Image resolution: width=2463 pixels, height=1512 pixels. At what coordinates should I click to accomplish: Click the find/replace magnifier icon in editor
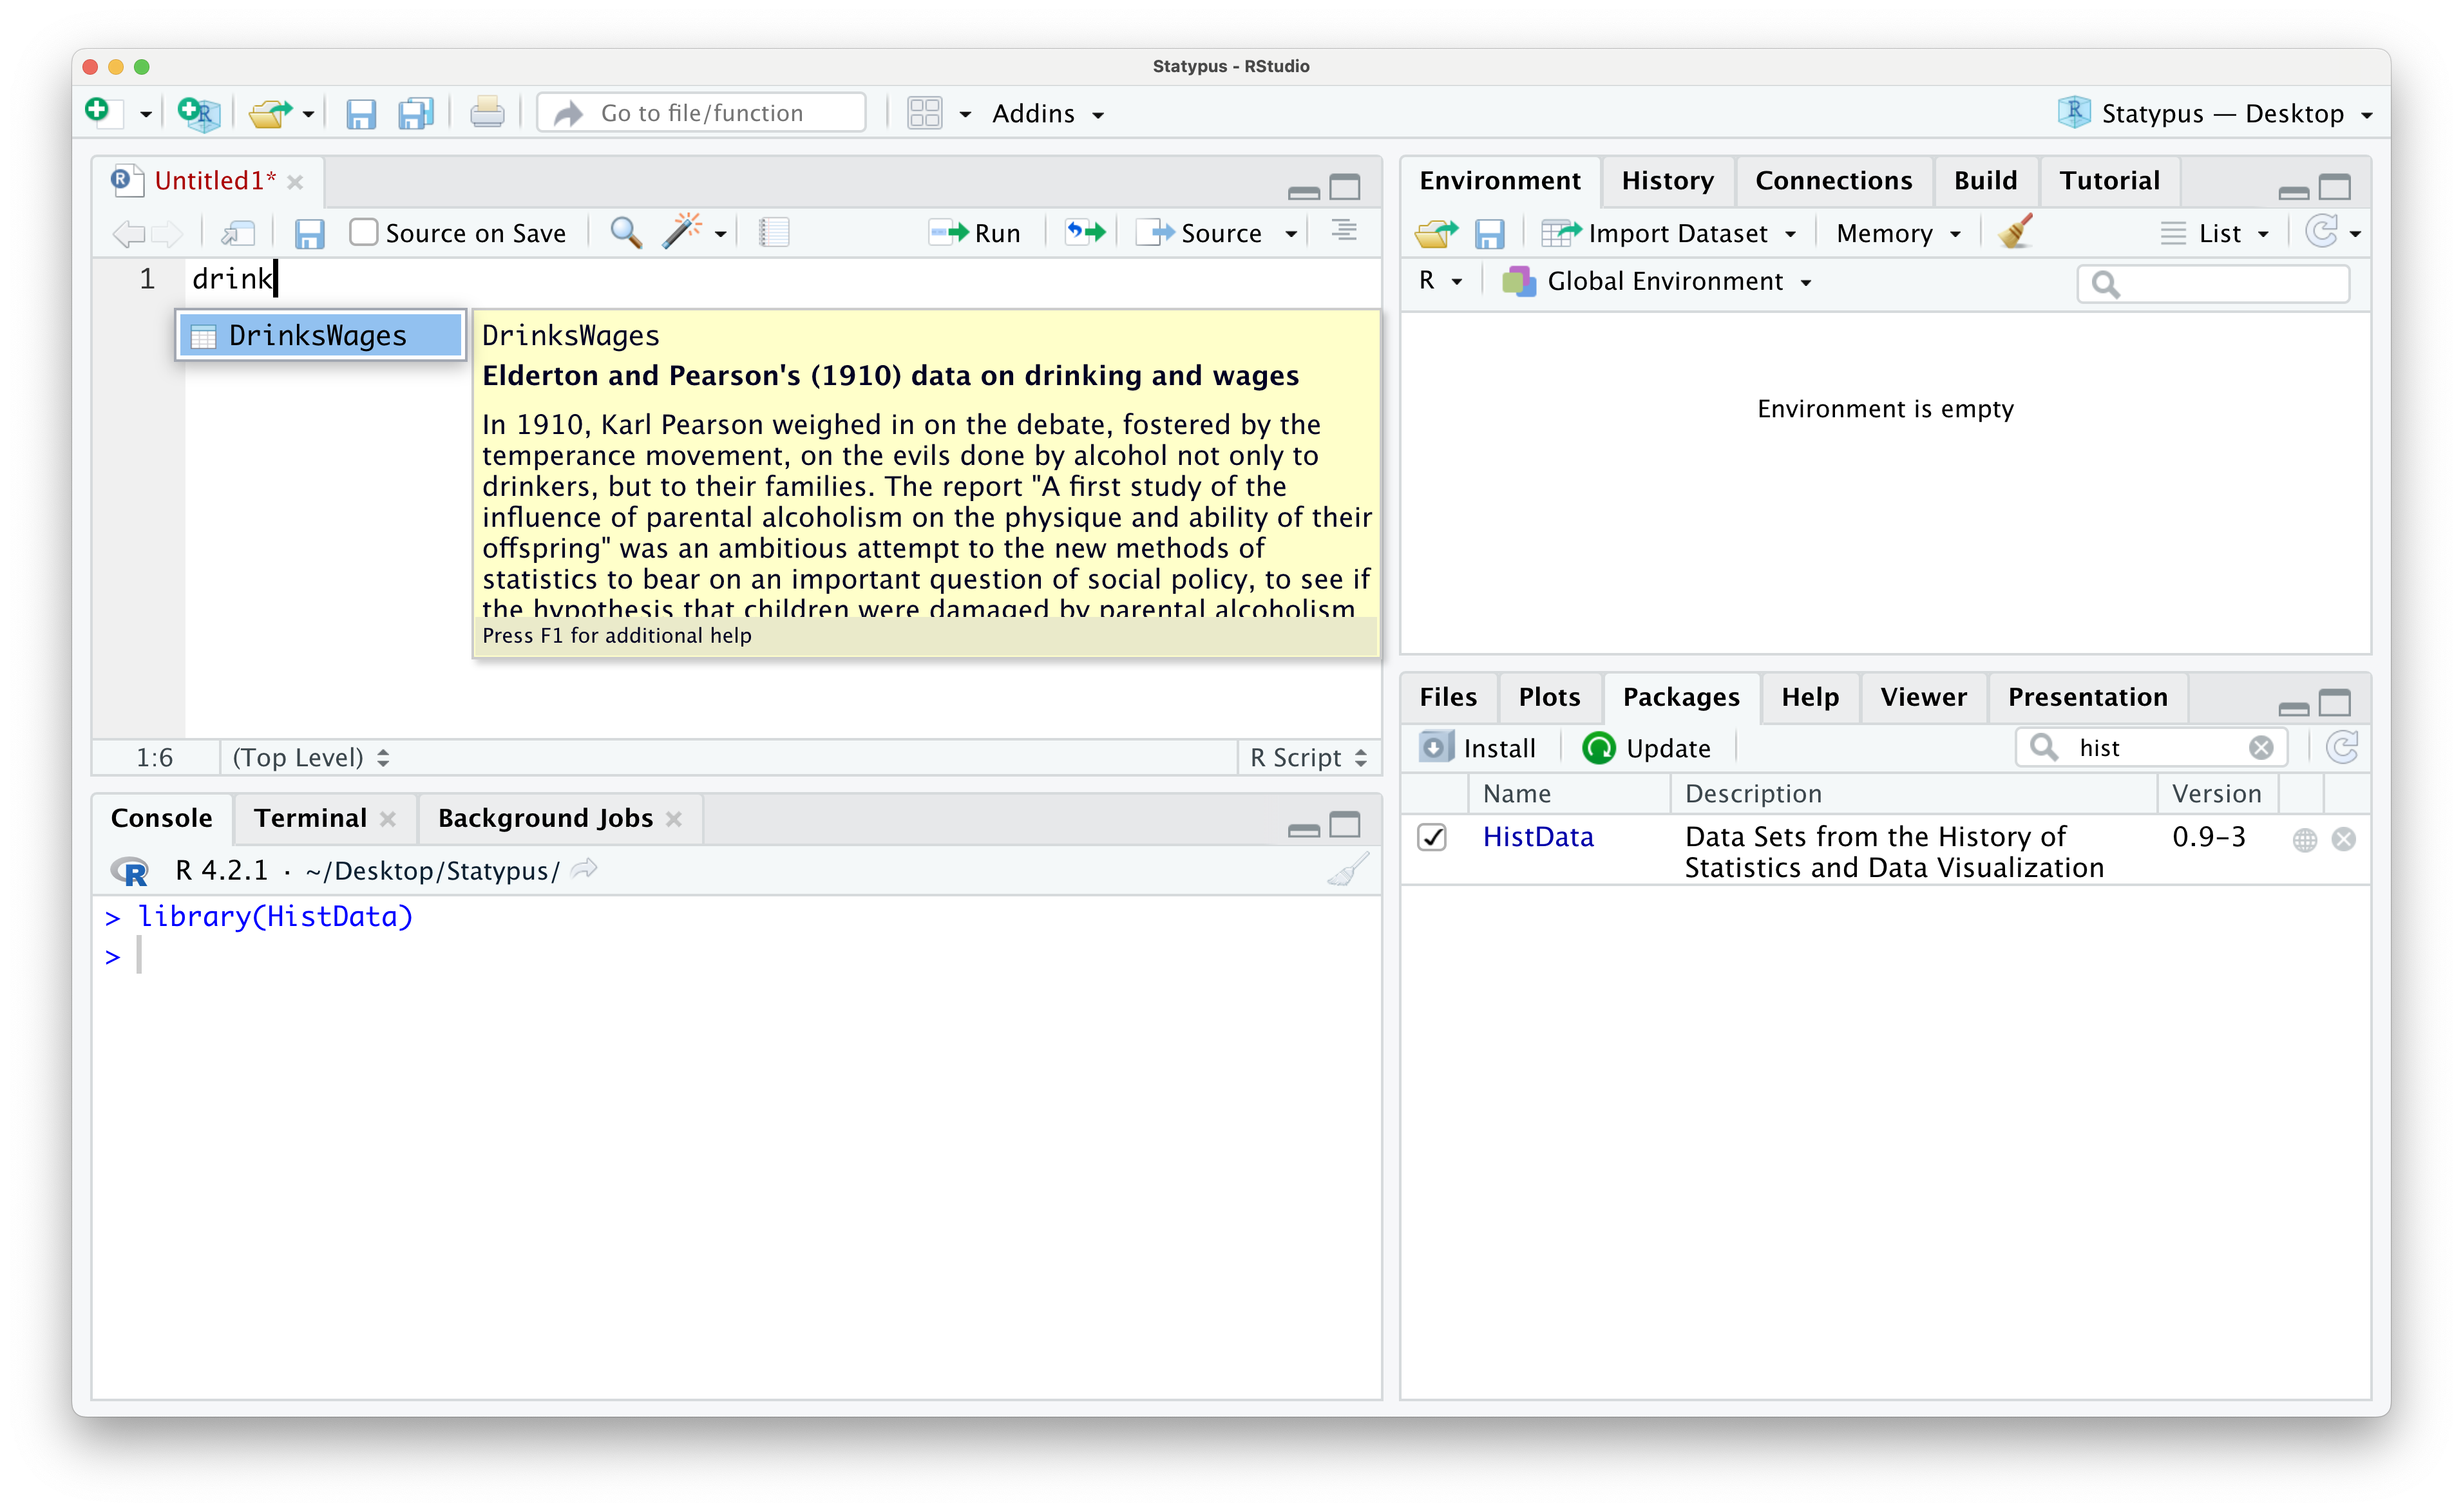(625, 233)
